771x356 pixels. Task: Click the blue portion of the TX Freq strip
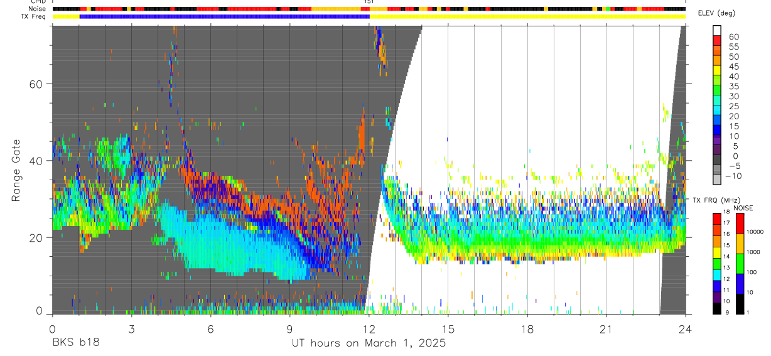(x=225, y=16)
